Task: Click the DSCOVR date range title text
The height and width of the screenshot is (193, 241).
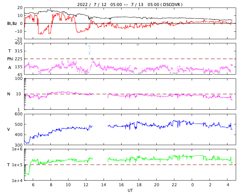Action: pyautogui.click(x=130, y=5)
